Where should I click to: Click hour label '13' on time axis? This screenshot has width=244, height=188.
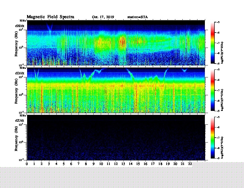123,164
